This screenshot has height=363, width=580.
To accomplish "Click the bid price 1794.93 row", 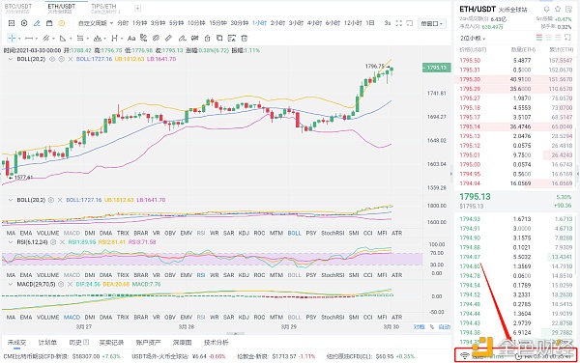I will (x=515, y=219).
